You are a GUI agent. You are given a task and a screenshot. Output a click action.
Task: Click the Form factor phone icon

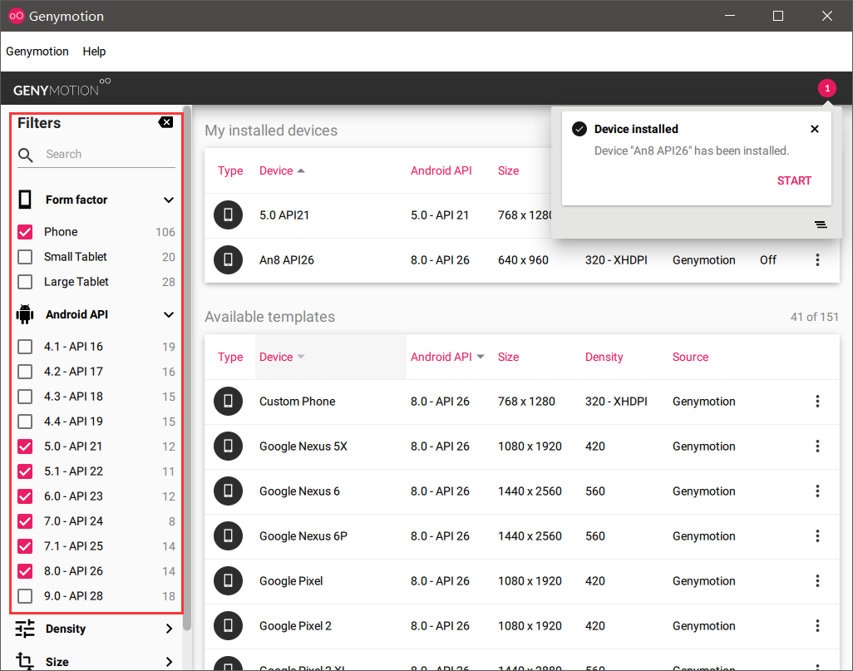coord(25,200)
